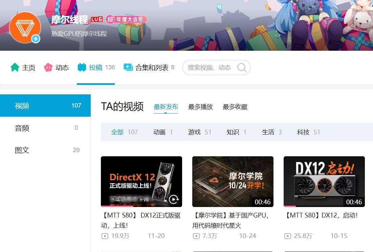The width and height of the screenshot is (373, 252).
Task: Open video title 【MTT S80】DX12，启动!
Action: coord(322,215)
